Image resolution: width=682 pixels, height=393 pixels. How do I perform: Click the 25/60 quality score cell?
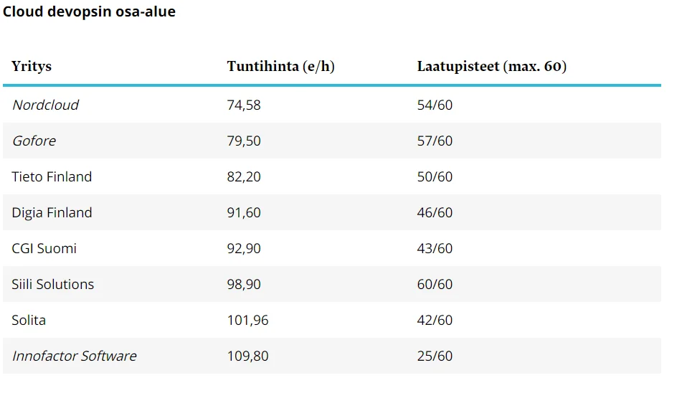(435, 356)
